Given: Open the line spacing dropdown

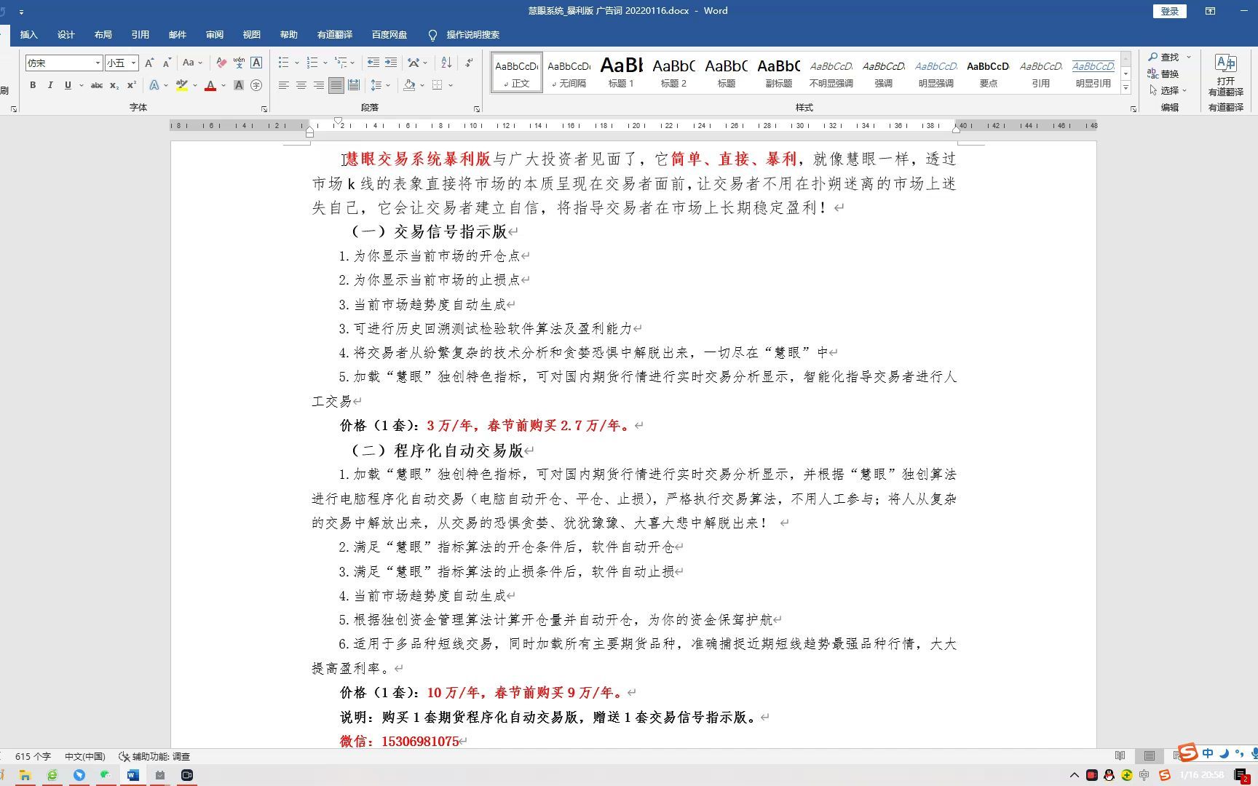Looking at the screenshot, I should click(x=380, y=85).
